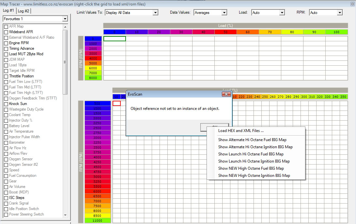This screenshot has height=224, width=356.
Task: Click the 2250 RPM row header in lower grid
Action: [x=98, y=123]
